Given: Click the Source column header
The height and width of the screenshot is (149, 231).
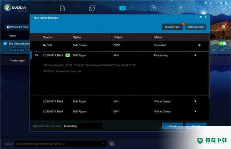Looking at the screenshot, I should click(47, 37).
